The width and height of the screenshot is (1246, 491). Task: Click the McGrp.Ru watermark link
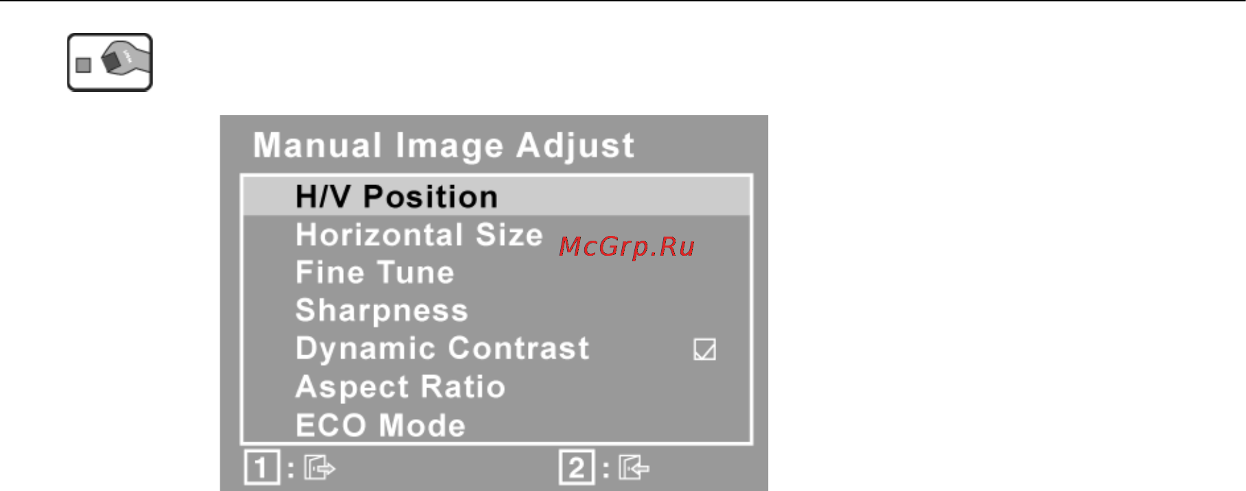[627, 246]
